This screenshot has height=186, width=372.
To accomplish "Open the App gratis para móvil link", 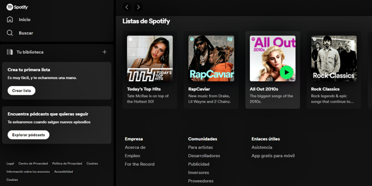I will point(273,156).
